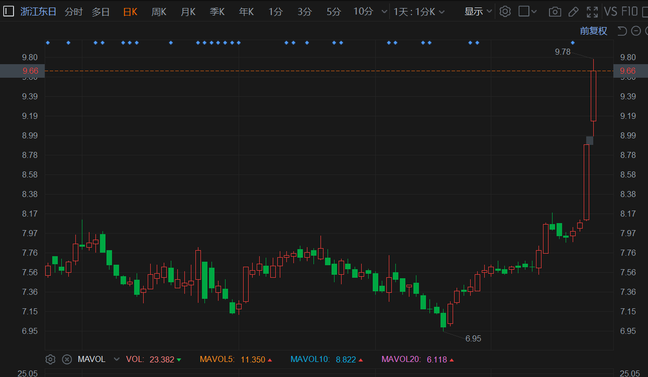Zoom out chart with the minus circle icon
648x377 pixels.
[636, 31]
